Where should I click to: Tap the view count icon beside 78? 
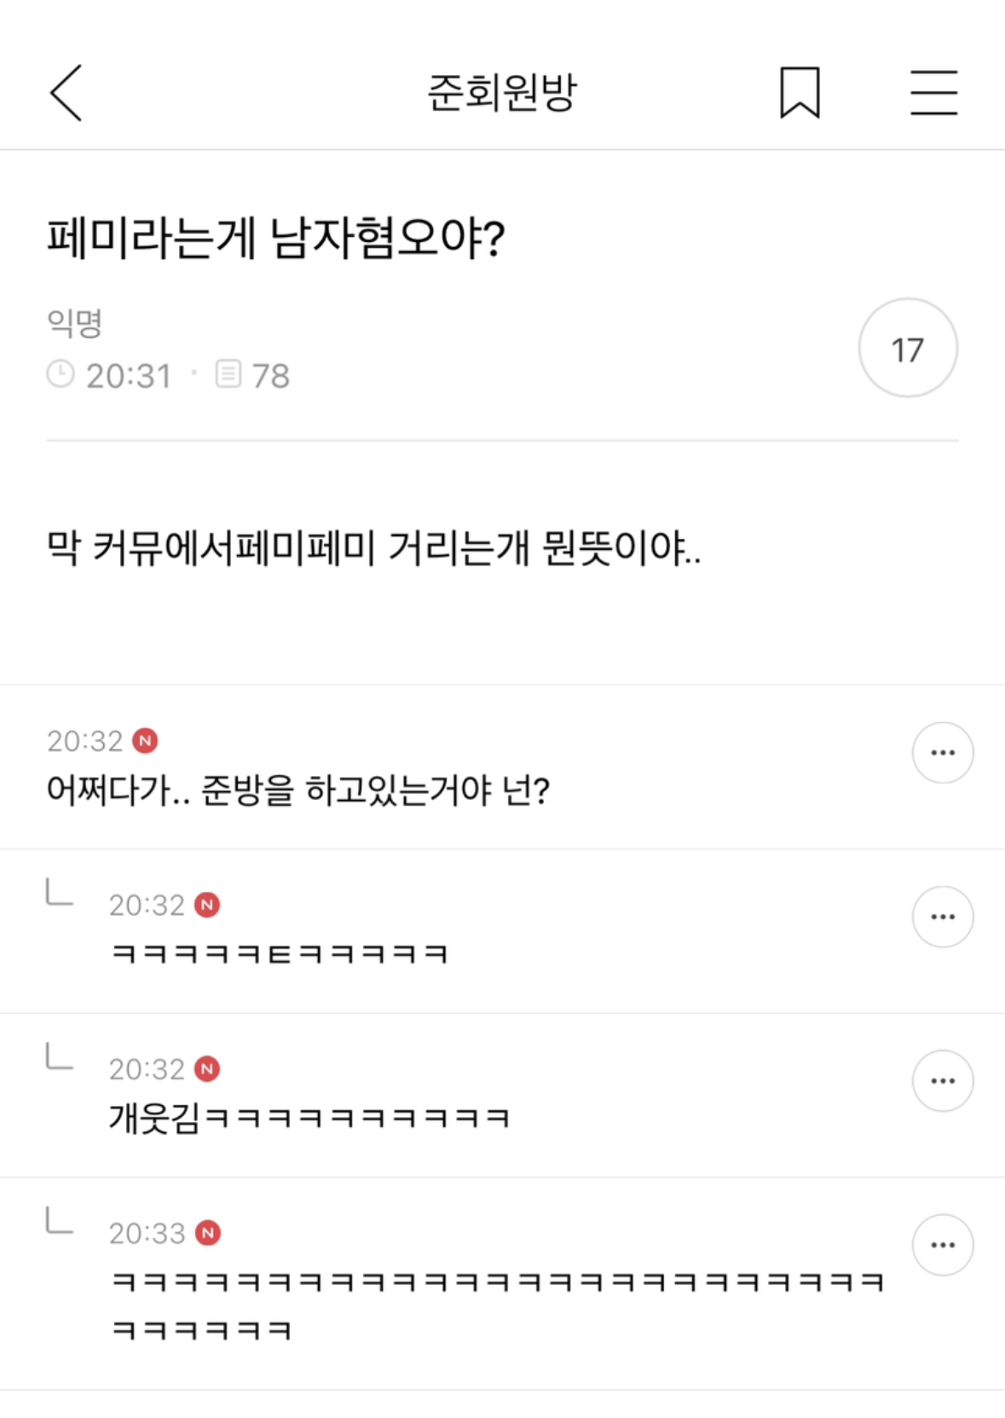click(x=228, y=374)
